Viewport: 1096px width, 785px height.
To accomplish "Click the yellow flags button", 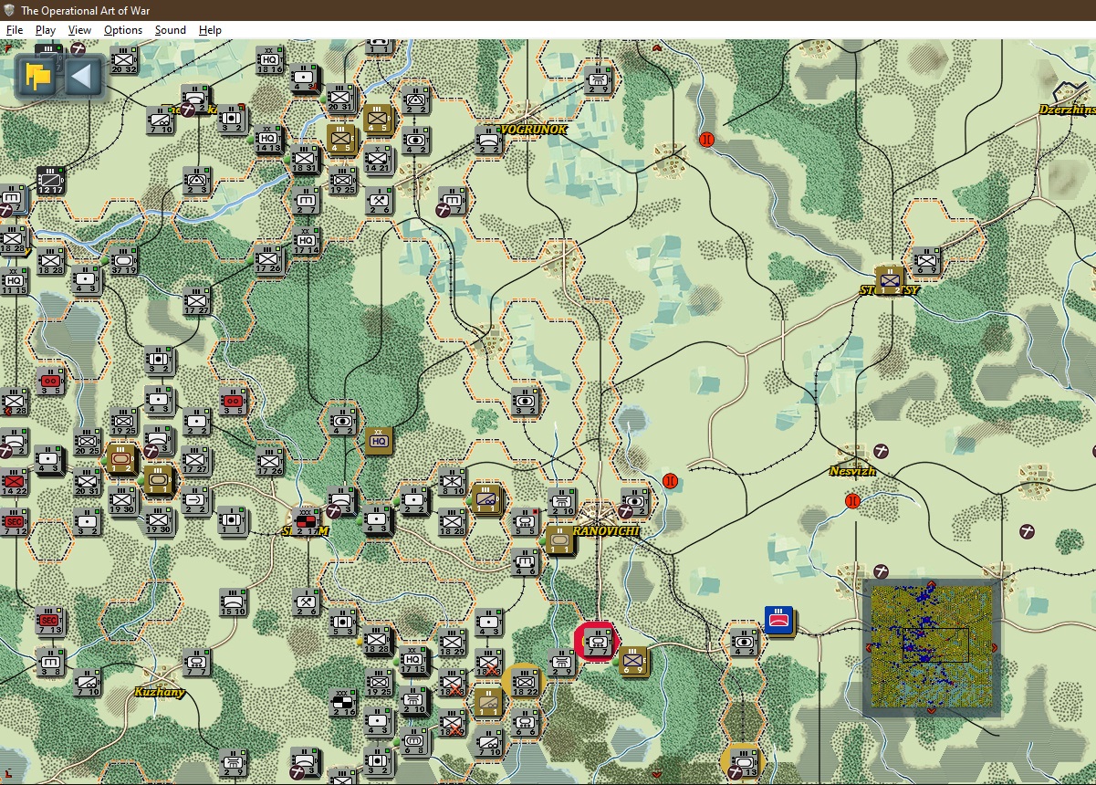I will tap(38, 77).
